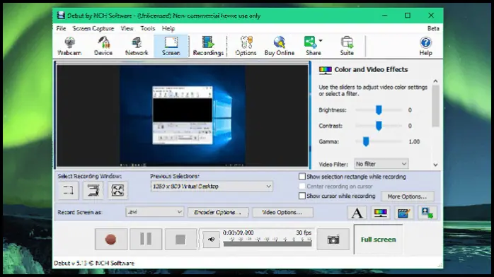494x277 pixels.
Task: Open the Video Filter dropdown
Action: point(381,164)
